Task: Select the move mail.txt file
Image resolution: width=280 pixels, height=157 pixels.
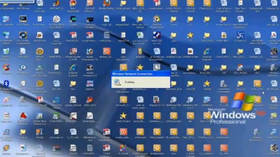Action: tap(56, 132)
